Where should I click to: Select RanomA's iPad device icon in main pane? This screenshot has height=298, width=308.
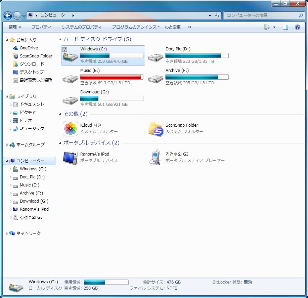tap(70, 158)
